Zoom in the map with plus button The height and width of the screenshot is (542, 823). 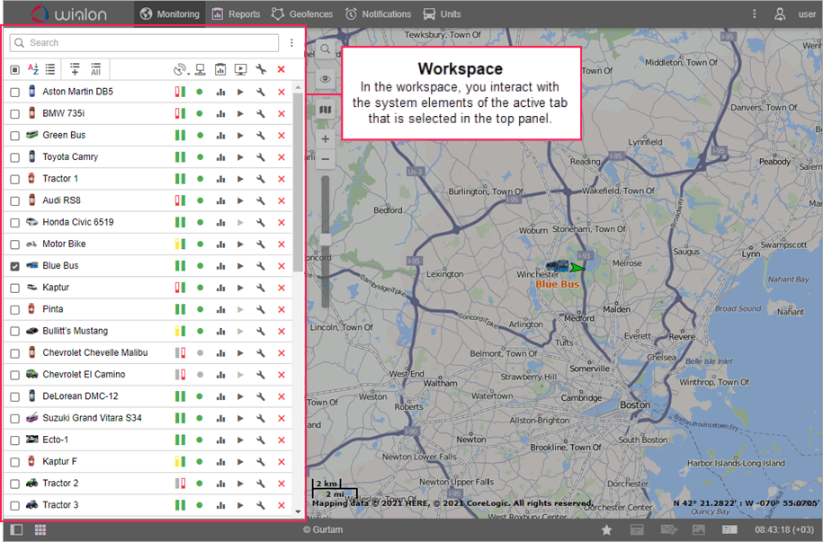[325, 138]
